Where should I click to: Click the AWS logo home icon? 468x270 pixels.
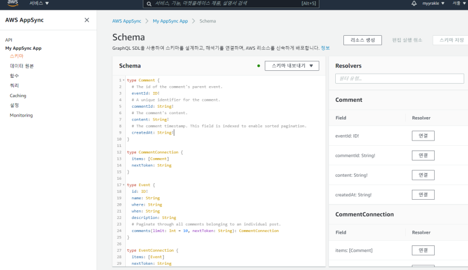point(12,4)
